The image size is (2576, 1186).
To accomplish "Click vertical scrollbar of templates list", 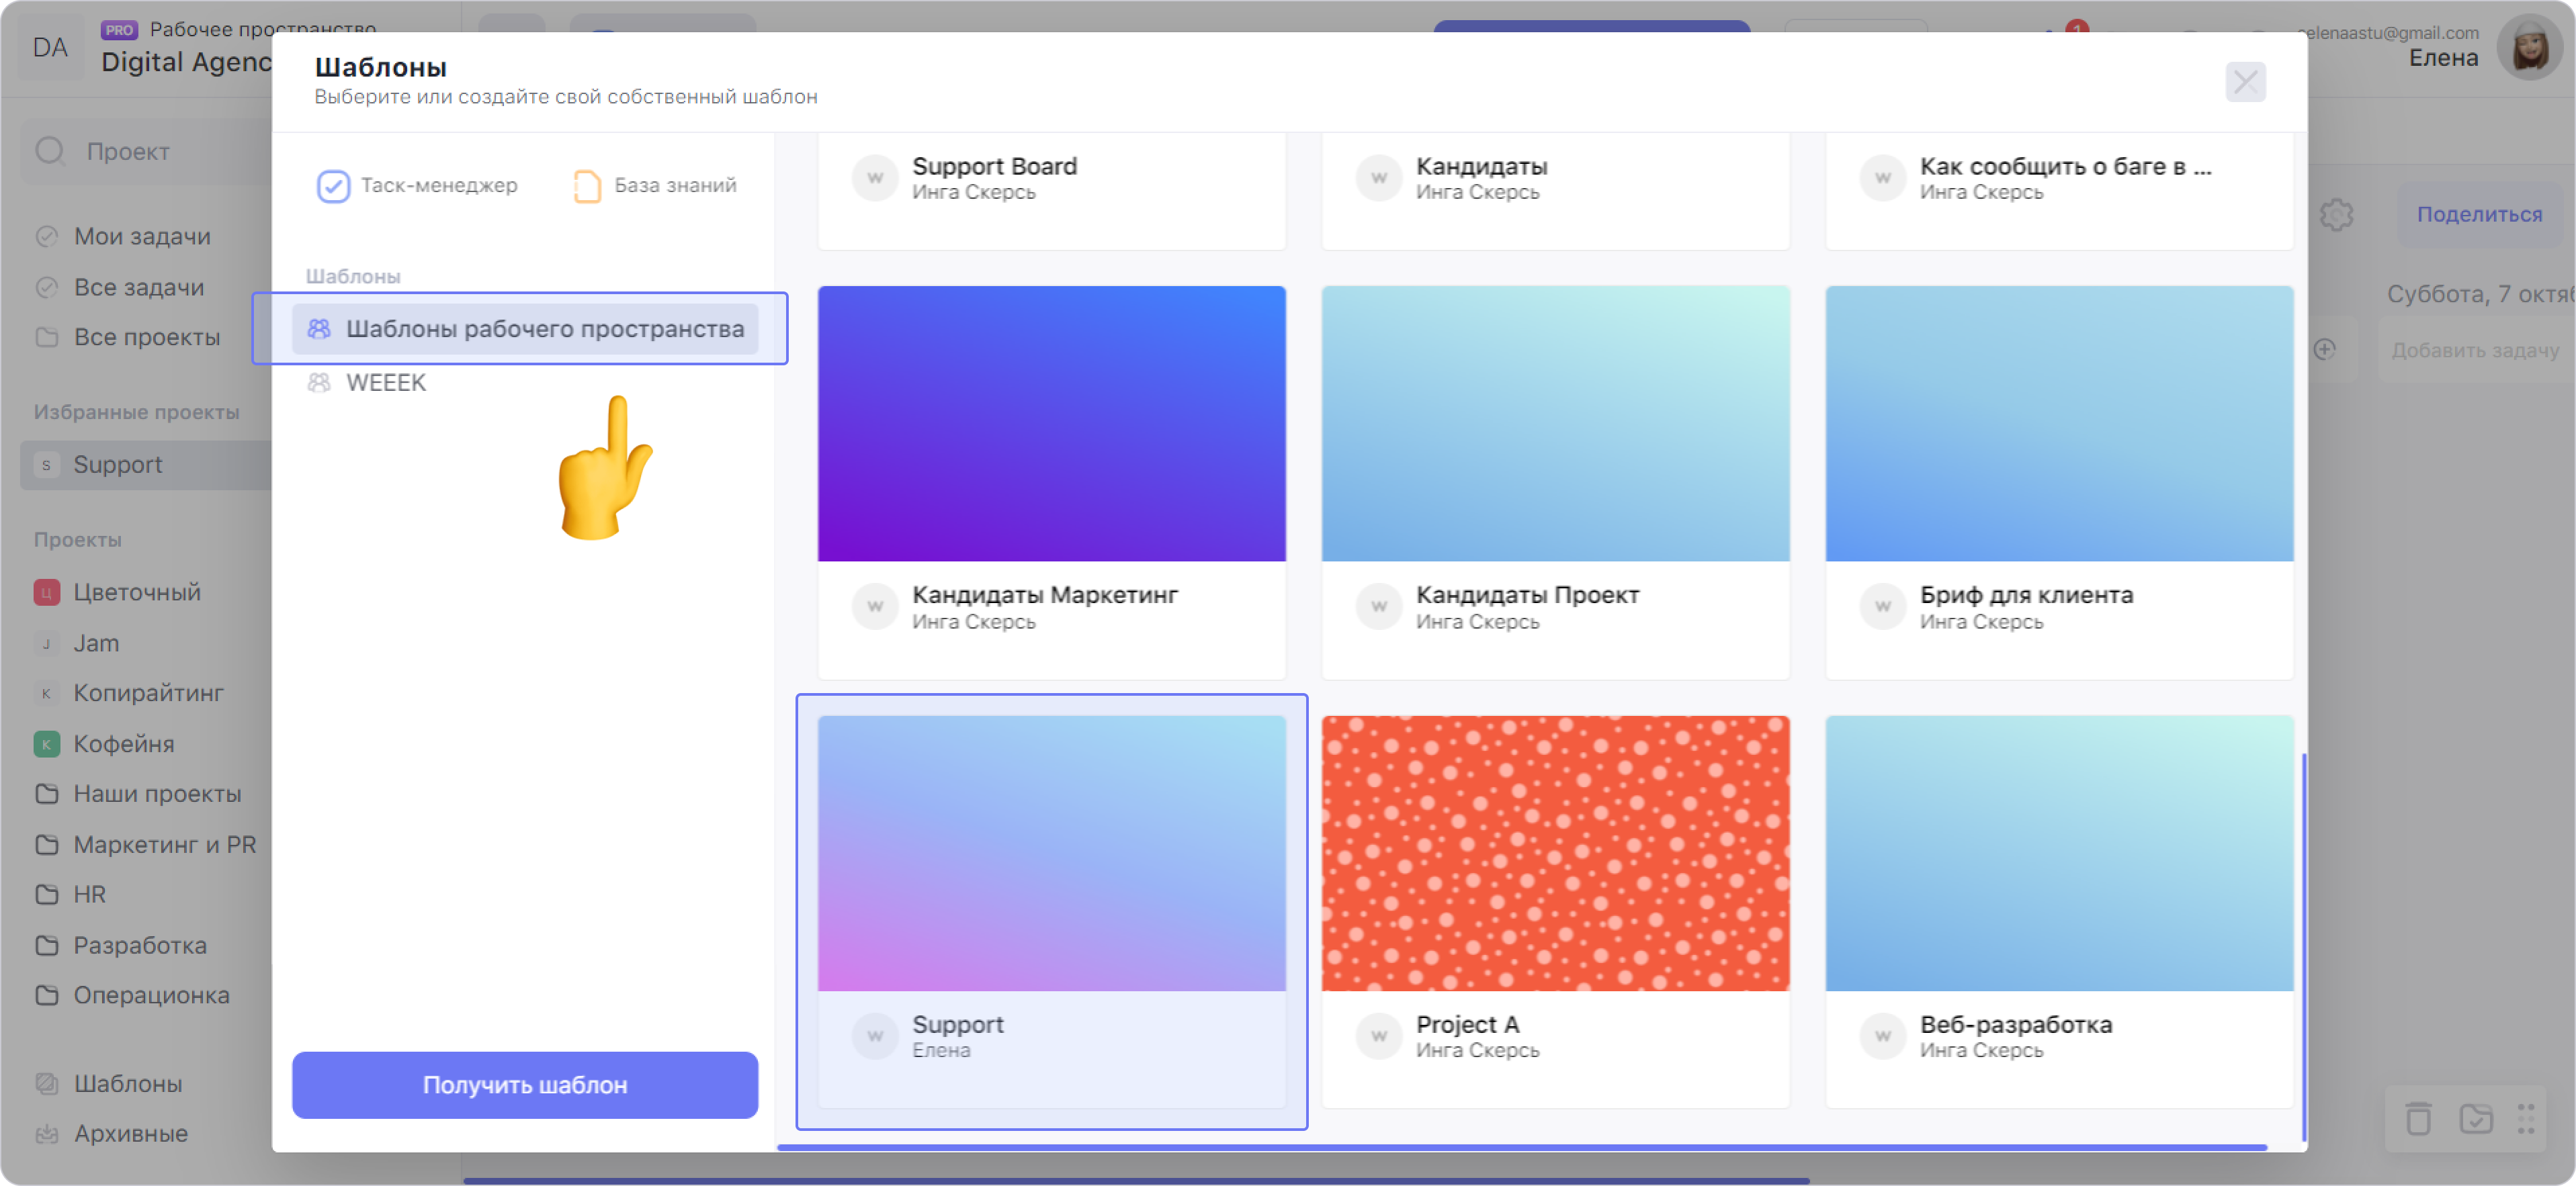I will point(2303,947).
